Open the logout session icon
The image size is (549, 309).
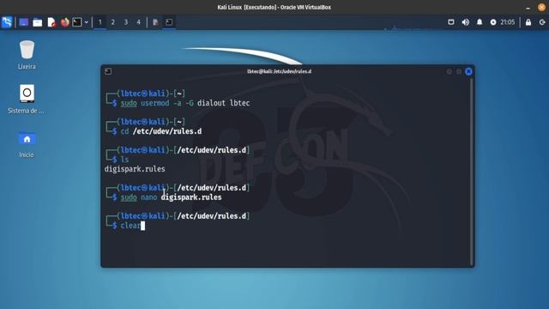point(542,22)
